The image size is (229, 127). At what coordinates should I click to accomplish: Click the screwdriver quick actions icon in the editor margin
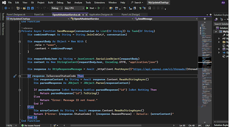coord(15,76)
